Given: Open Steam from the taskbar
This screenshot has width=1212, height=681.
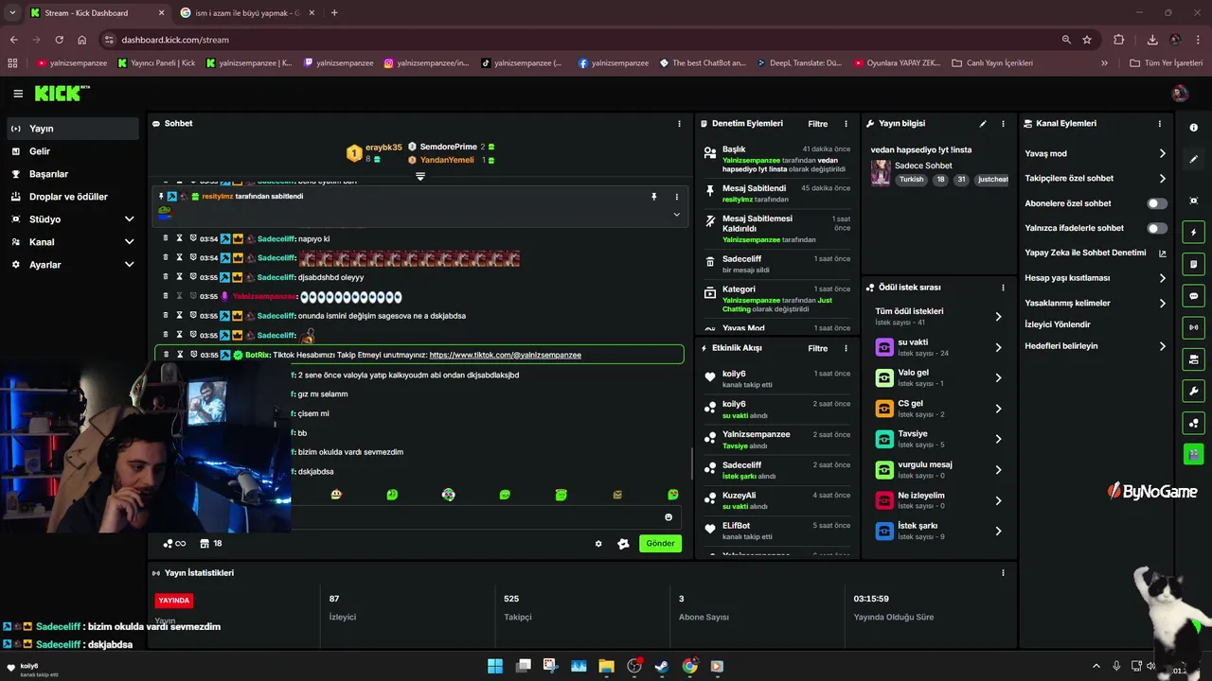Looking at the screenshot, I should tap(662, 666).
